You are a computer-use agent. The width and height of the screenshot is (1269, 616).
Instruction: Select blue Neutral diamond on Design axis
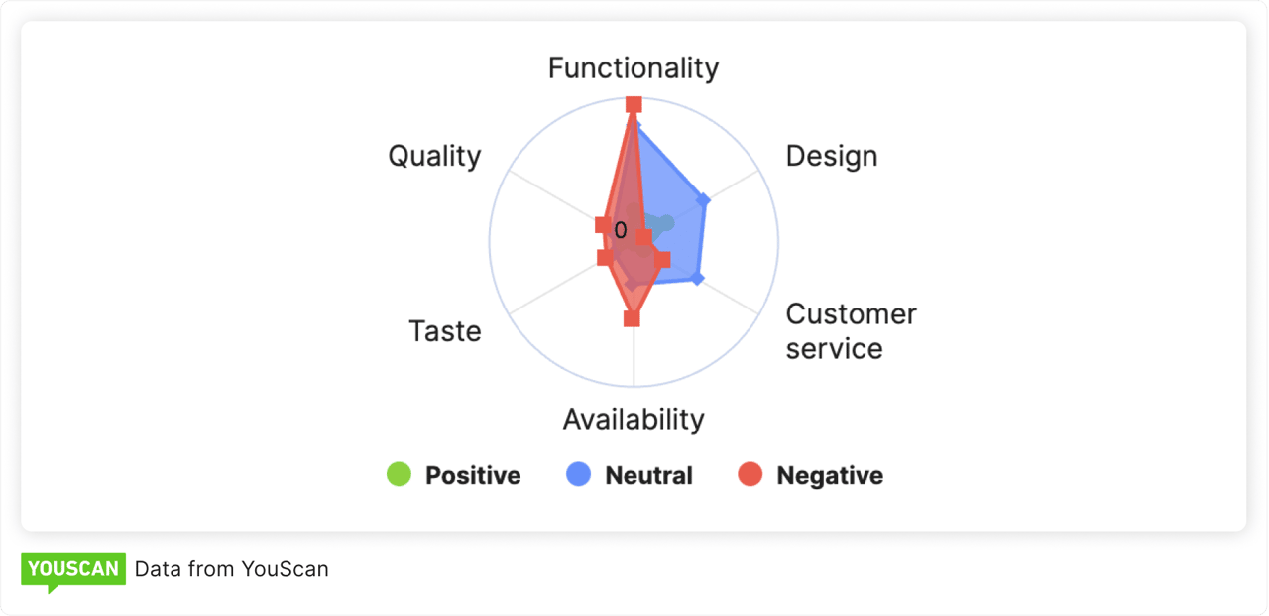(x=704, y=200)
